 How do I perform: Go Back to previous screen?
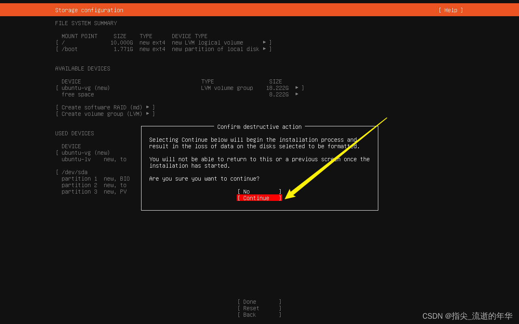(x=259, y=315)
